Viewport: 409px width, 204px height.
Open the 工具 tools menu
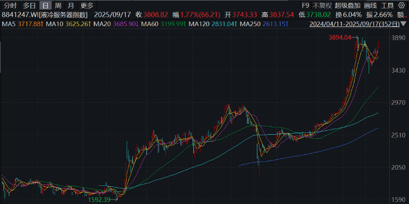tap(388, 5)
